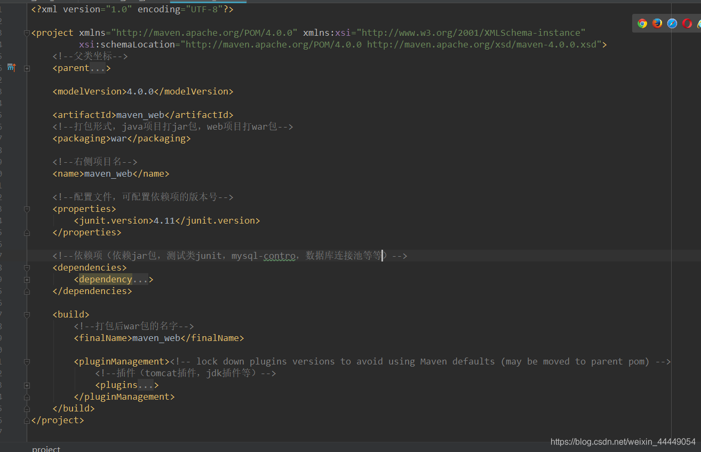Image resolution: width=701 pixels, height=452 pixels.
Task: Click the opening build tag text
Action: pyautogui.click(x=71, y=314)
